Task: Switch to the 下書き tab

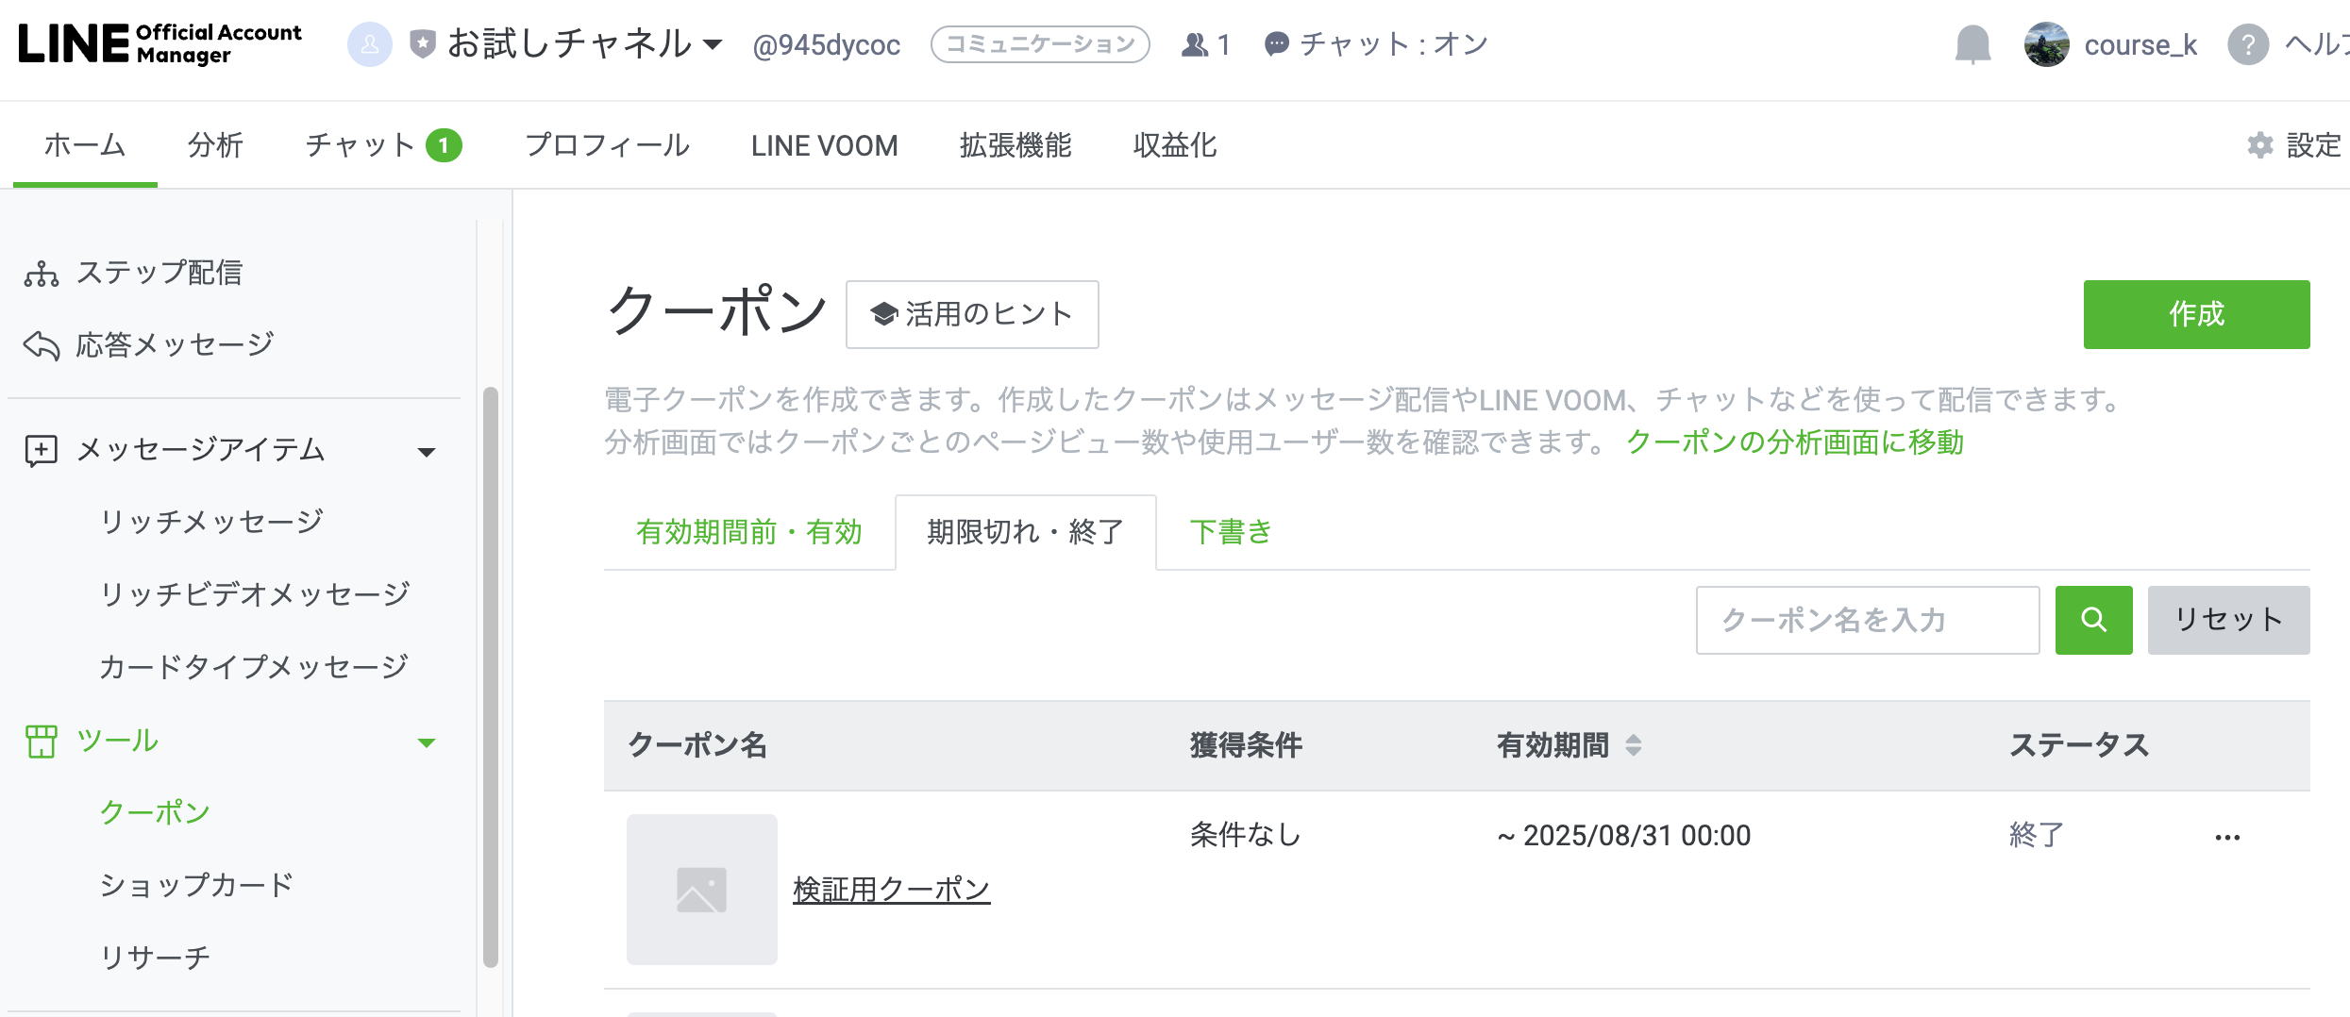Action: [x=1231, y=532]
